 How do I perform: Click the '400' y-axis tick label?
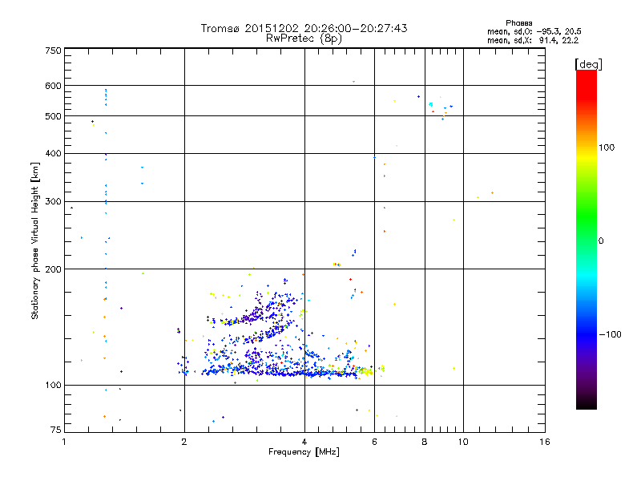[53, 154]
